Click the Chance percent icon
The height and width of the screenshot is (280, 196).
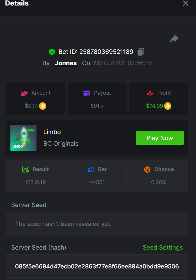(147, 169)
